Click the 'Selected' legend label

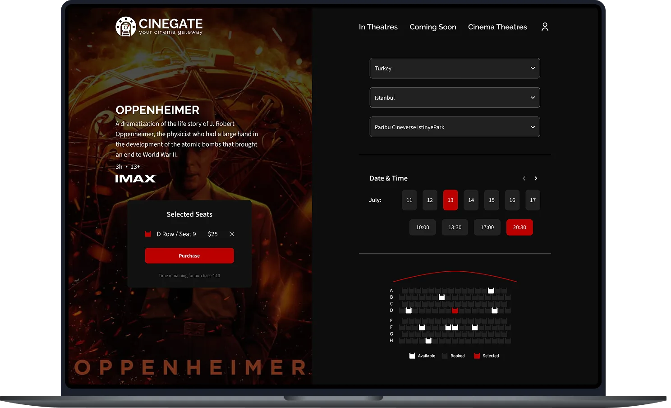[491, 356]
